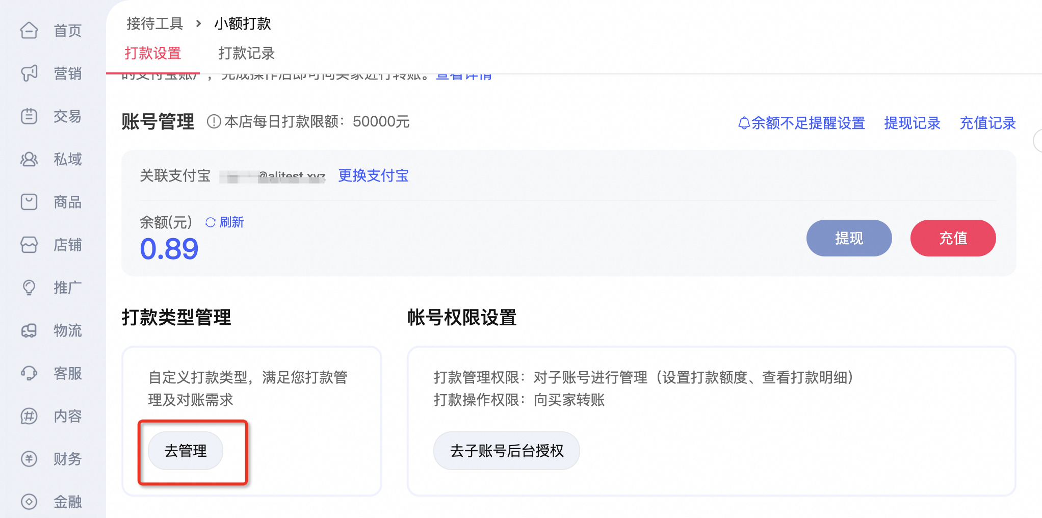Viewport: 1042px width, 518px height.
Task: Click the bell icon for balance reminder
Action: tap(744, 123)
